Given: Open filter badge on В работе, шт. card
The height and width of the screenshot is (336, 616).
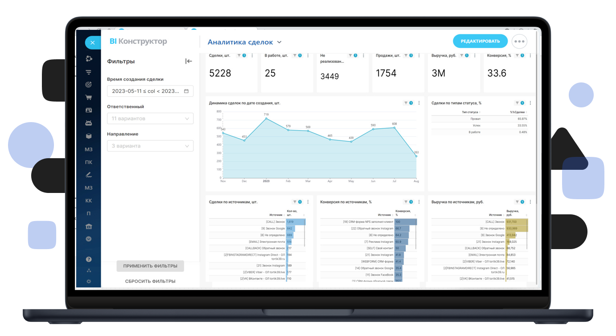Looking at the screenshot, I should pyautogui.click(x=298, y=56).
